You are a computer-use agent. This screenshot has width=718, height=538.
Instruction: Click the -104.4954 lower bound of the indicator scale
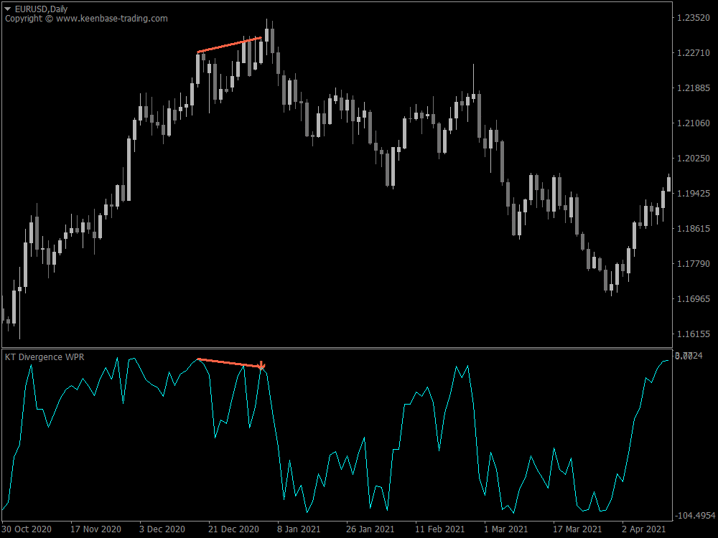[694, 515]
